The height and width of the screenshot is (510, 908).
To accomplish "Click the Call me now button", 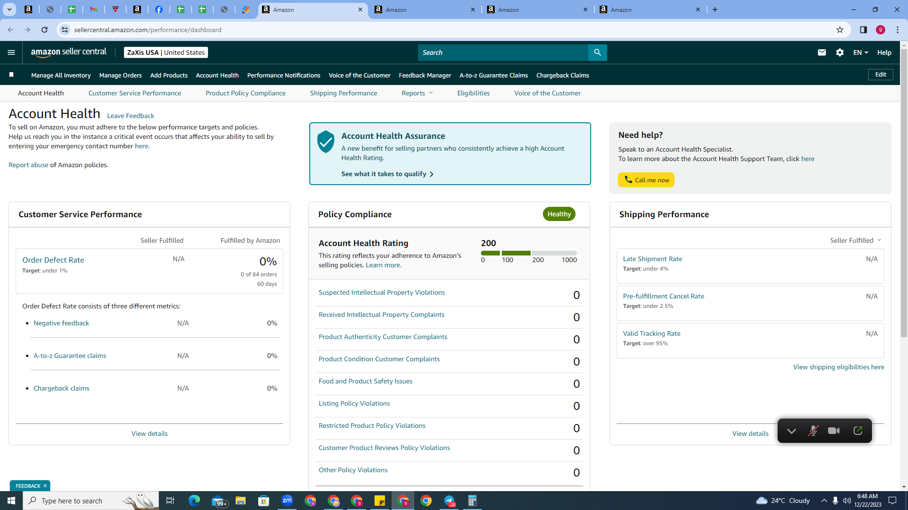I will 646,180.
